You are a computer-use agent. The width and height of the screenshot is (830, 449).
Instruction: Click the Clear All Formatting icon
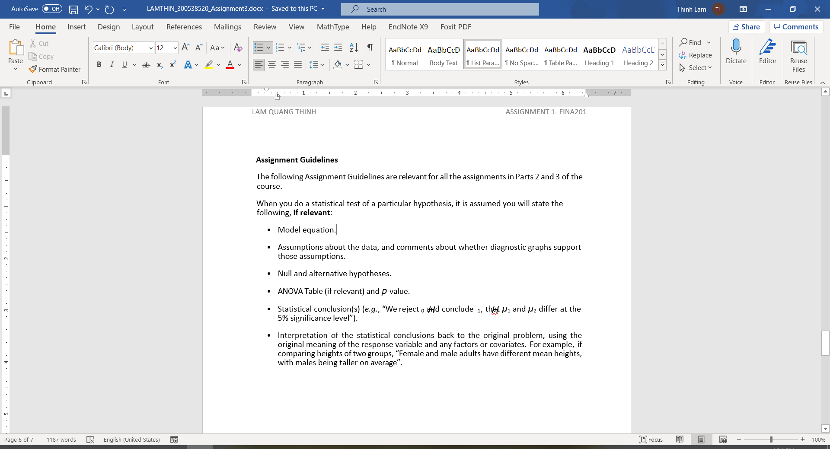point(238,48)
